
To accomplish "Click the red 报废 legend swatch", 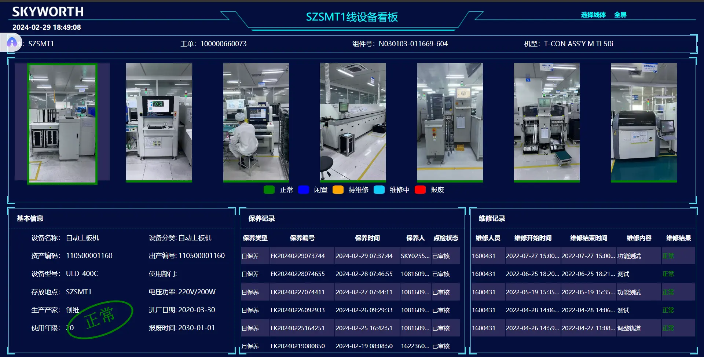I will pos(420,189).
